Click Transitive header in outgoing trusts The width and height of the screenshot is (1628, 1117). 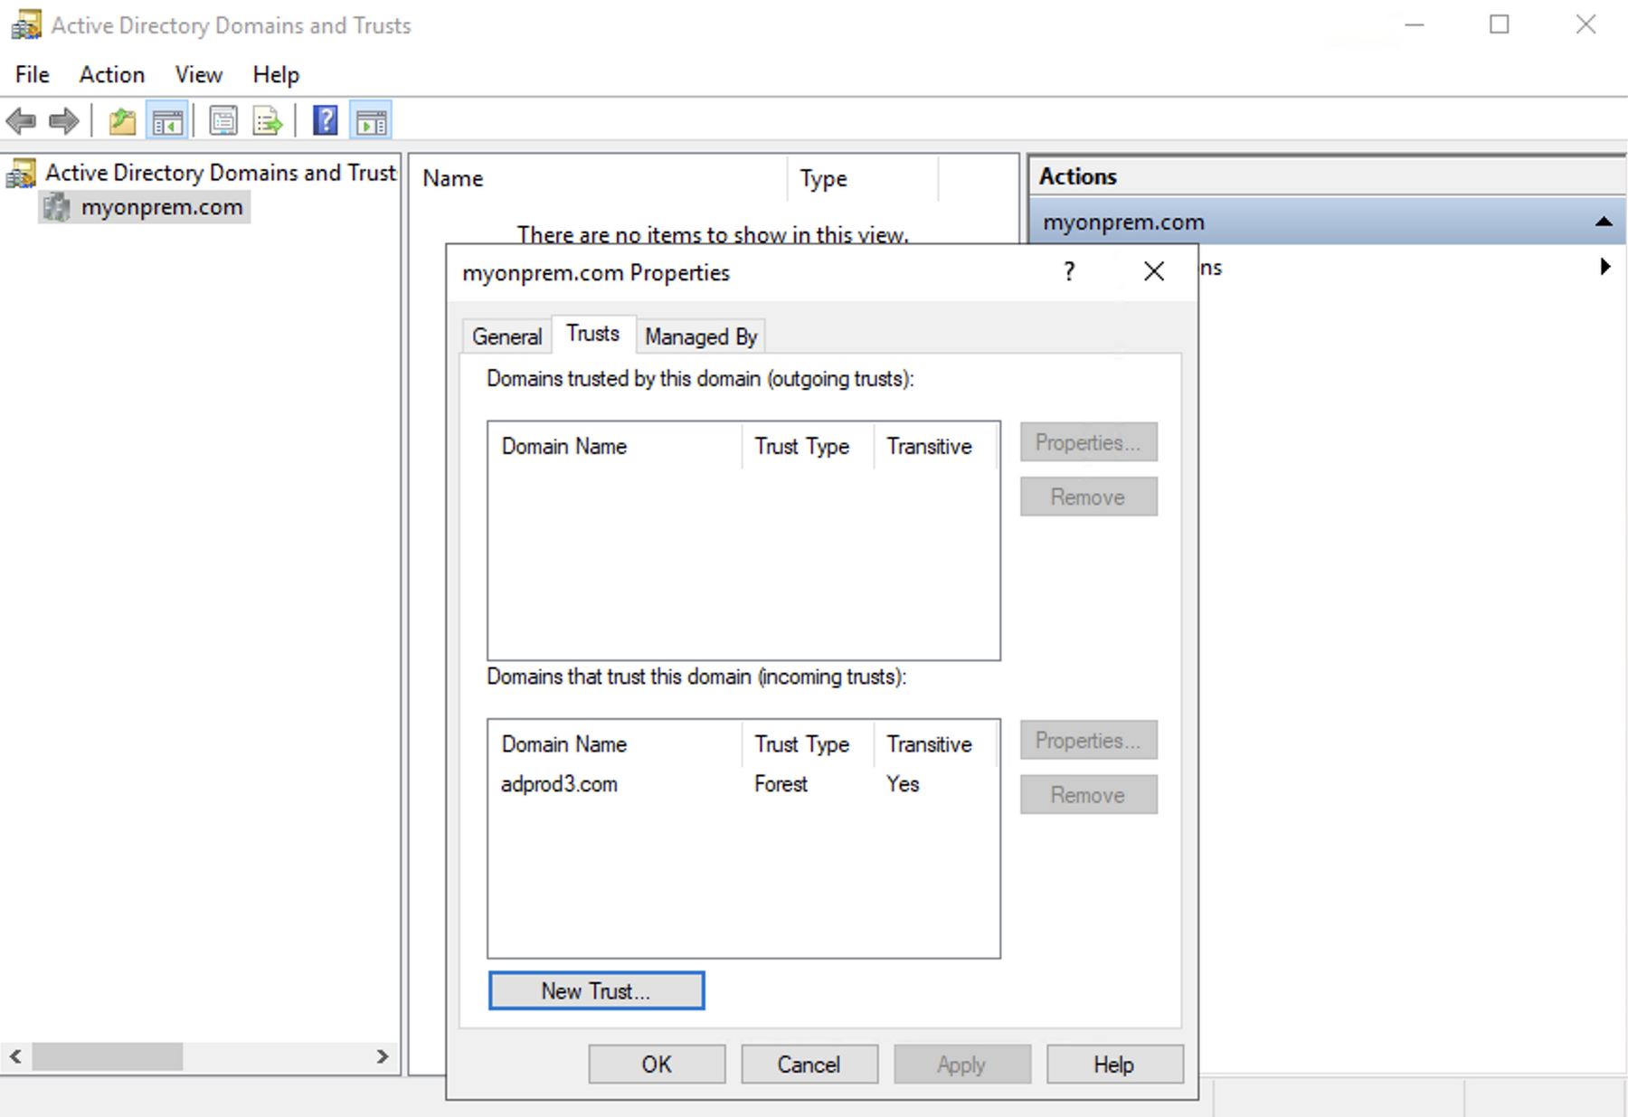click(936, 446)
